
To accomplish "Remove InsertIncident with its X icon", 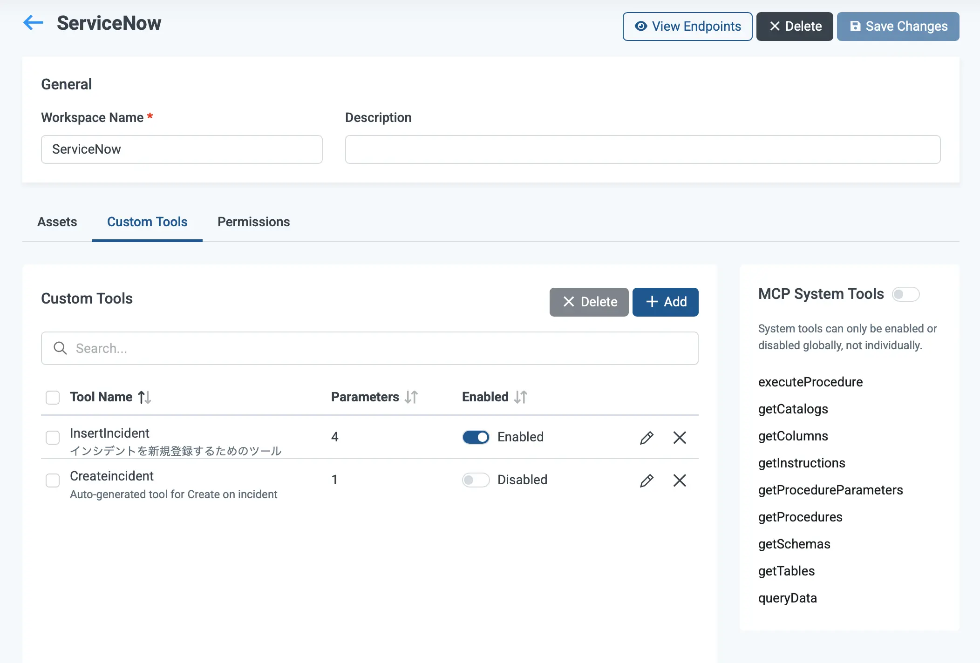I will 680,438.
